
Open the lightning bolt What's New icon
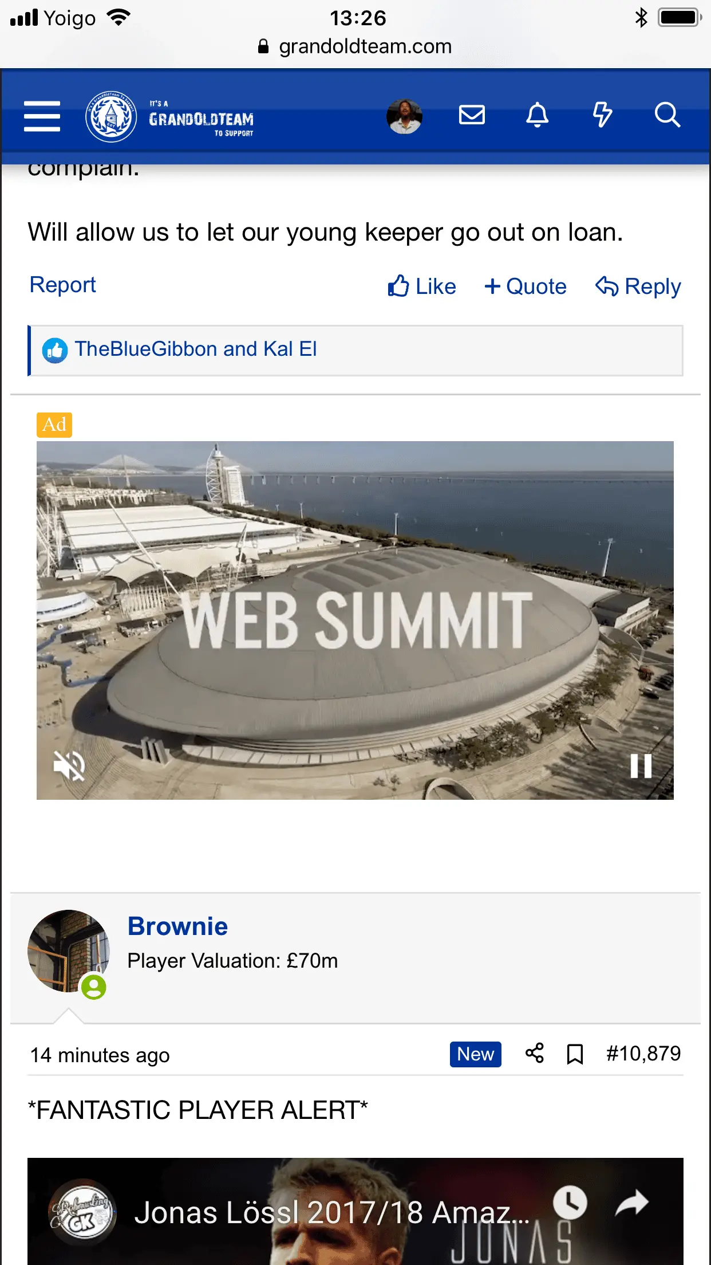[602, 115]
